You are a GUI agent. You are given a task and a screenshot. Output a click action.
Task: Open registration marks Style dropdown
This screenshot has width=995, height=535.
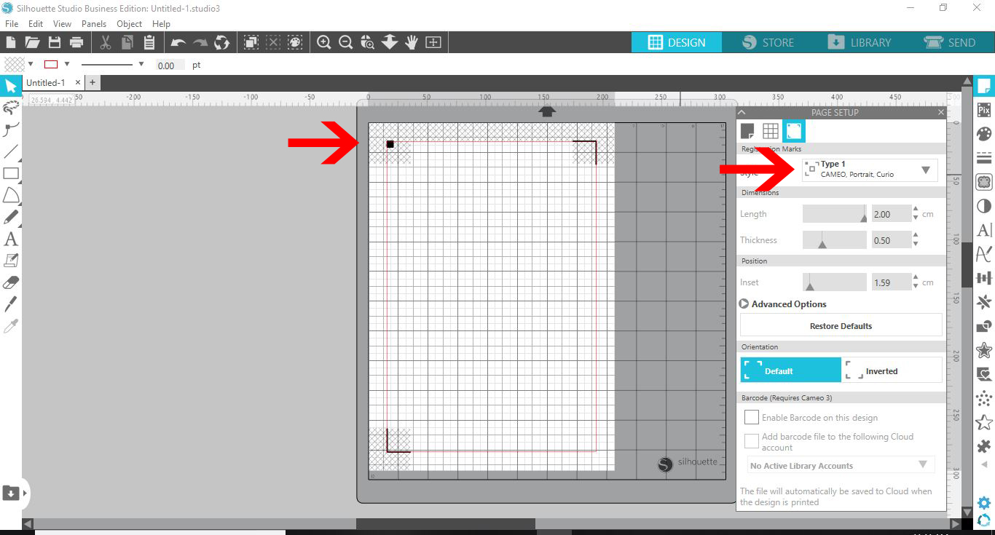pos(870,170)
